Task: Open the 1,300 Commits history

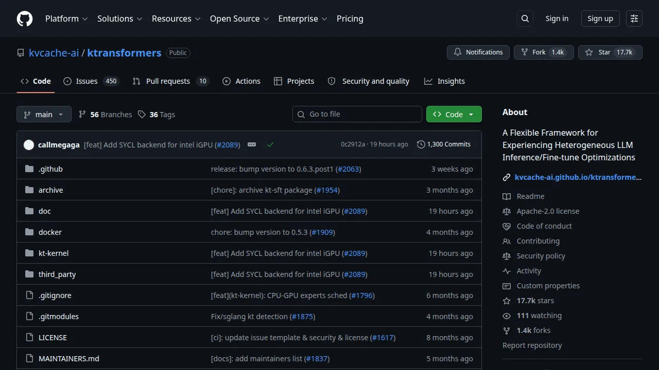Action: click(x=444, y=144)
